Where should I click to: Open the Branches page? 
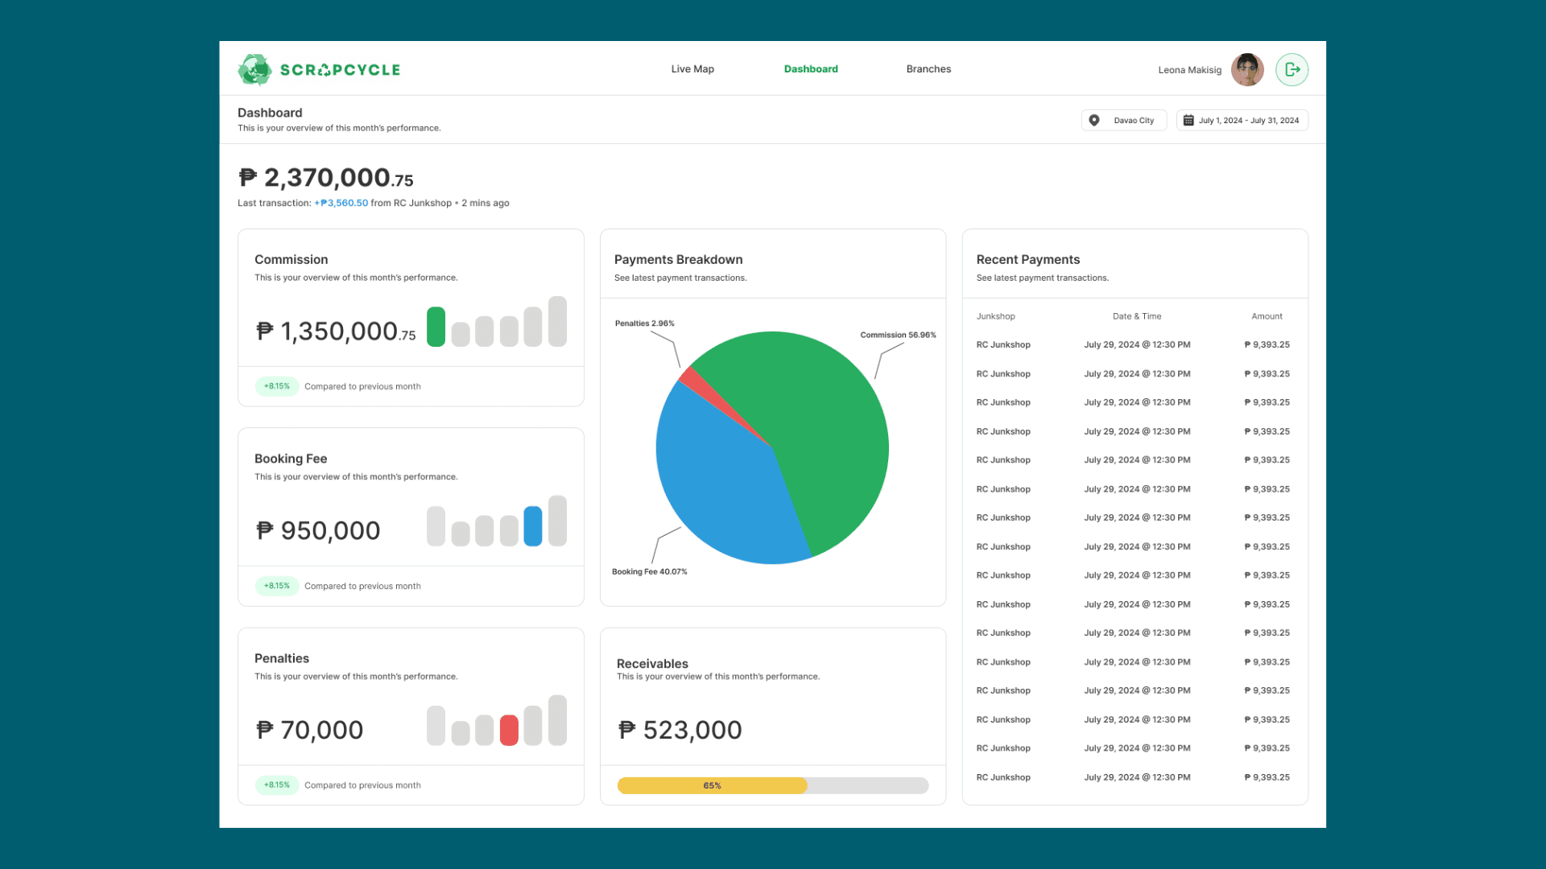(928, 69)
